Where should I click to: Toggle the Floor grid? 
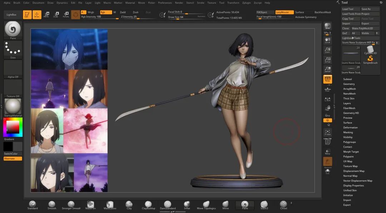[327, 89]
